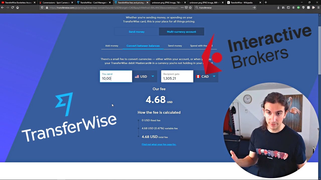Open the Downloads panel
The height and width of the screenshot is (180, 321).
(278, 7)
